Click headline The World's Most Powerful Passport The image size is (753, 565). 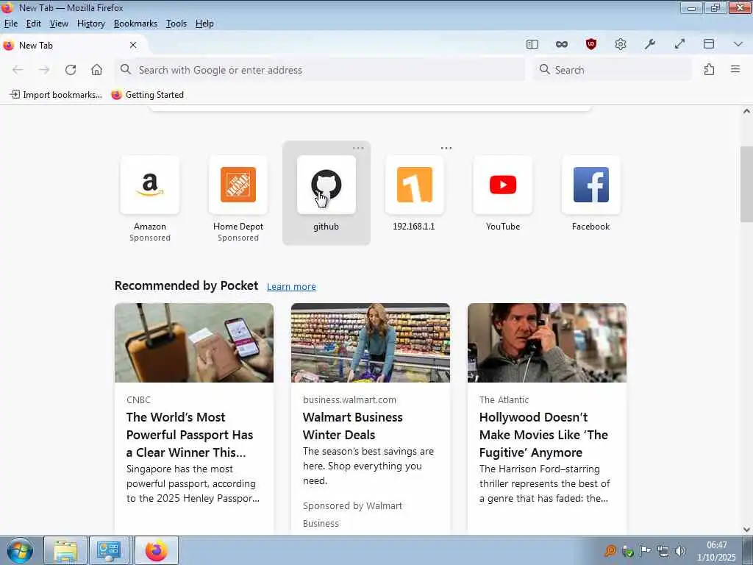pyautogui.click(x=190, y=435)
